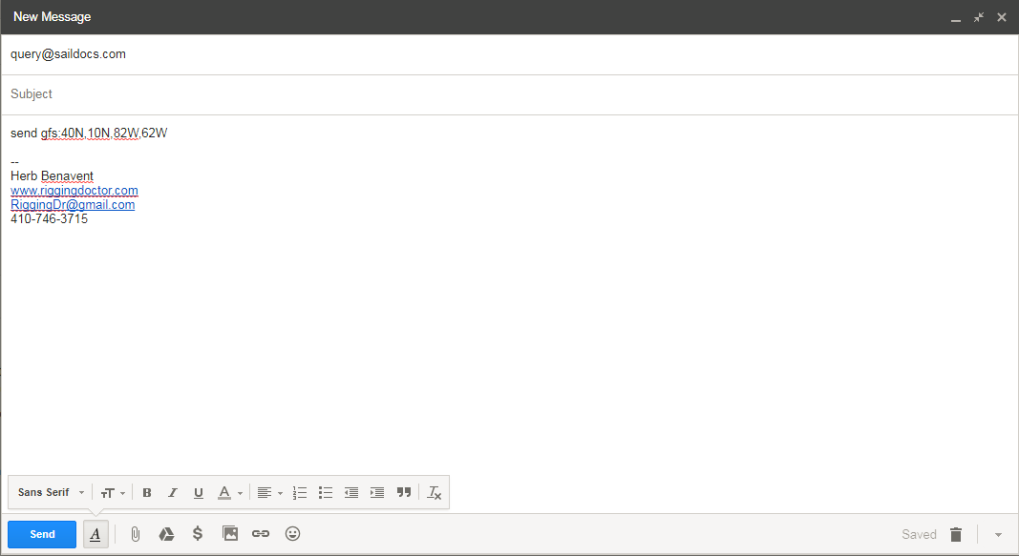Apply underline formatting

[199, 493]
